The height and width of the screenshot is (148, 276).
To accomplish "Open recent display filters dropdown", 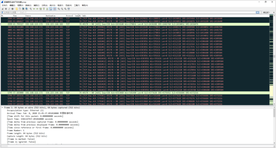I will 261,12.
